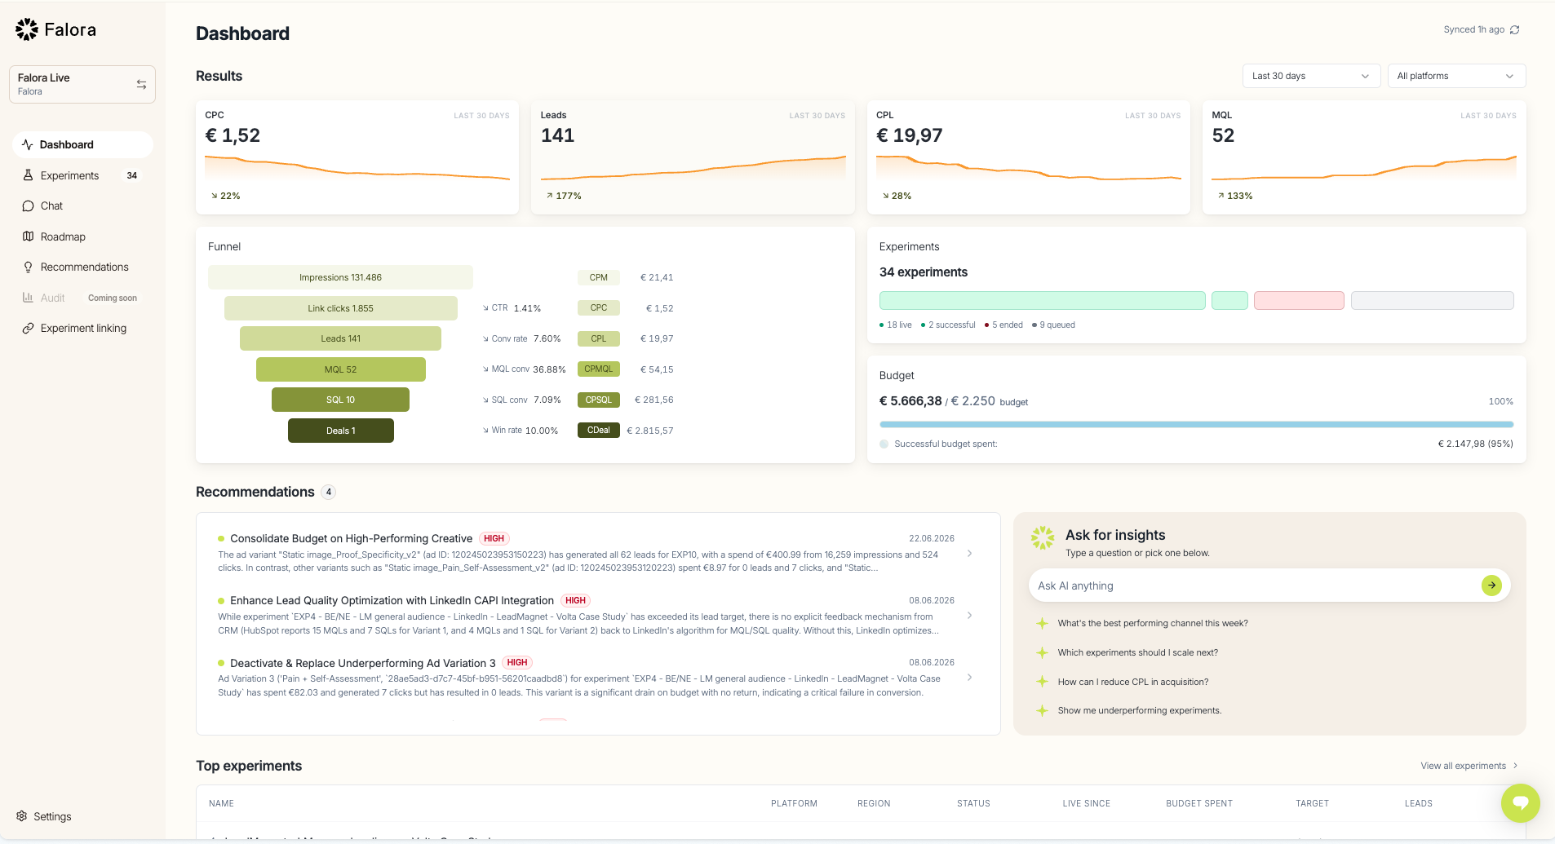Screen dimensions: 1555x844
Task: Click the Dashboard pulse icon in sidebar
Action: [28, 144]
